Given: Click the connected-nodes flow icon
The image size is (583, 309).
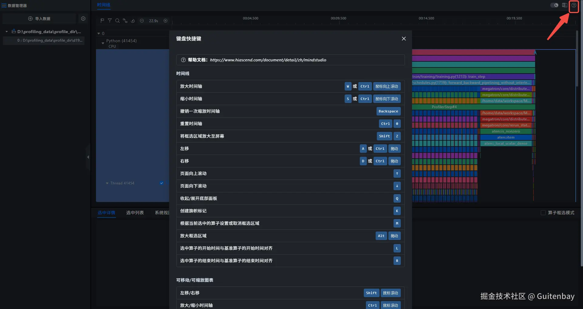Looking at the screenshot, I should 125,21.
